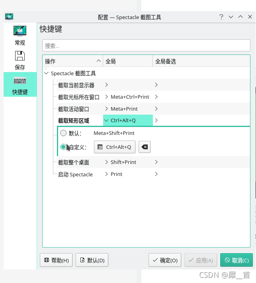Image resolution: width=256 pixels, height=283 pixels.
Task: Click the help question mark in title bar
Action: tap(221, 17)
